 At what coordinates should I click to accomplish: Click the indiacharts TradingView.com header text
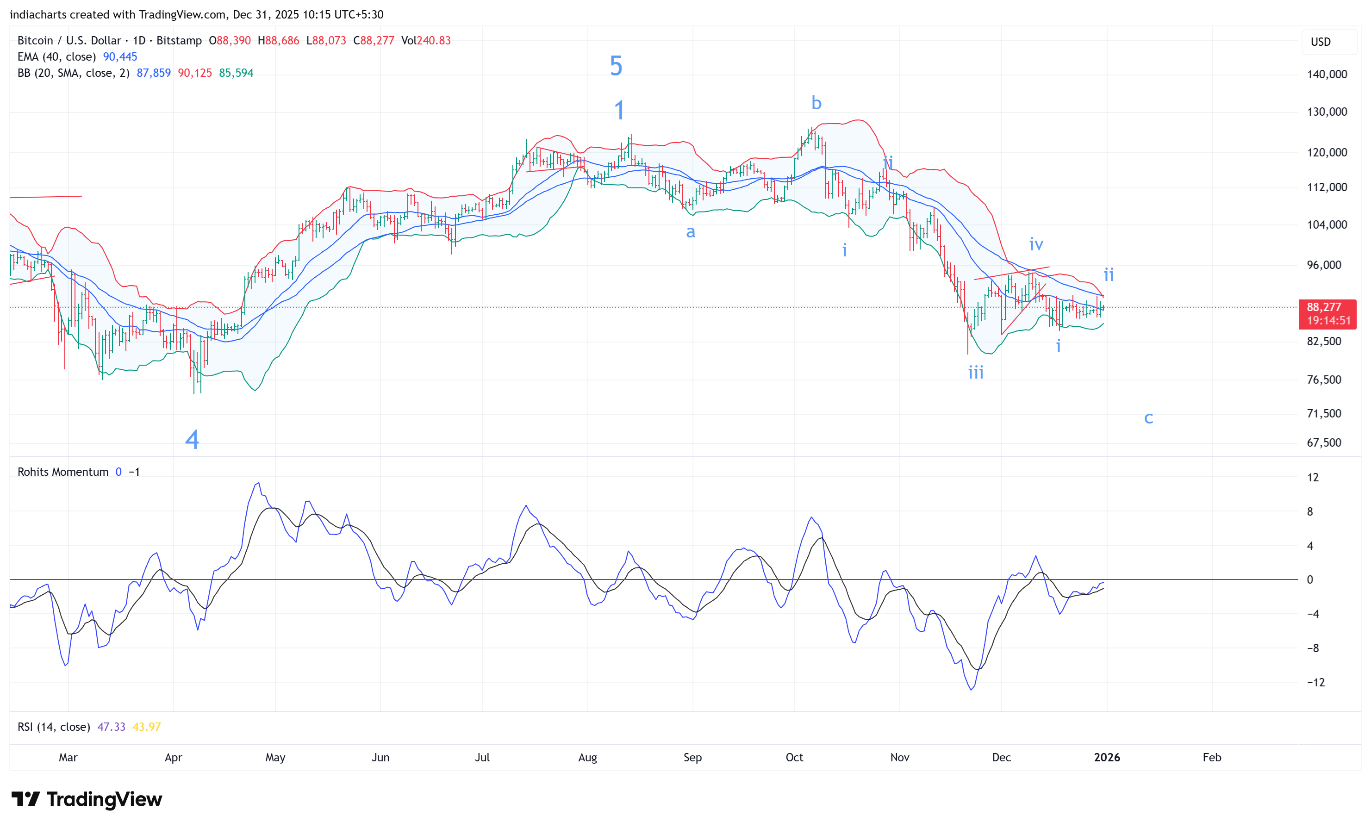pos(196,14)
